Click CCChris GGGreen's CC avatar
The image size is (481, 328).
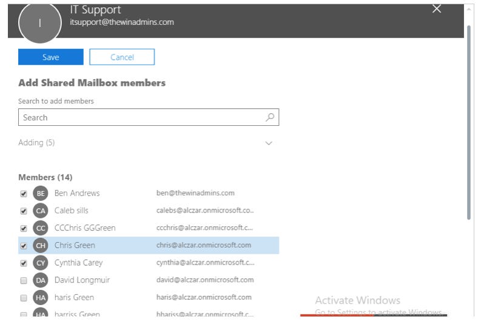pyautogui.click(x=41, y=228)
